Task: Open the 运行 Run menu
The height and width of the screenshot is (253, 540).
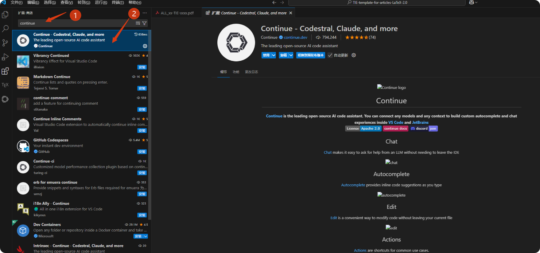Action: coord(101,3)
